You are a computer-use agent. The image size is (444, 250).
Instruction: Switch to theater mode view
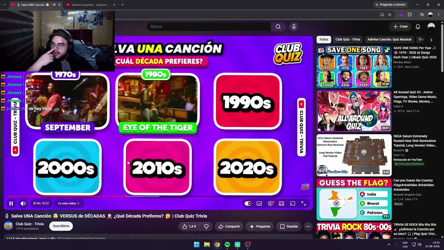281,203
